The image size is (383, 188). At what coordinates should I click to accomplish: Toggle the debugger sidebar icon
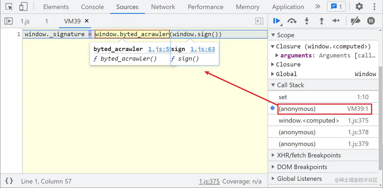[259, 21]
